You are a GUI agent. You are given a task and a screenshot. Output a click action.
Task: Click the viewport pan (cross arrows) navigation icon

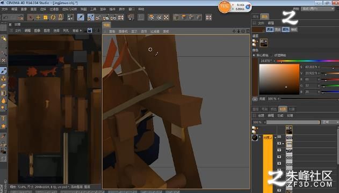[234, 31]
